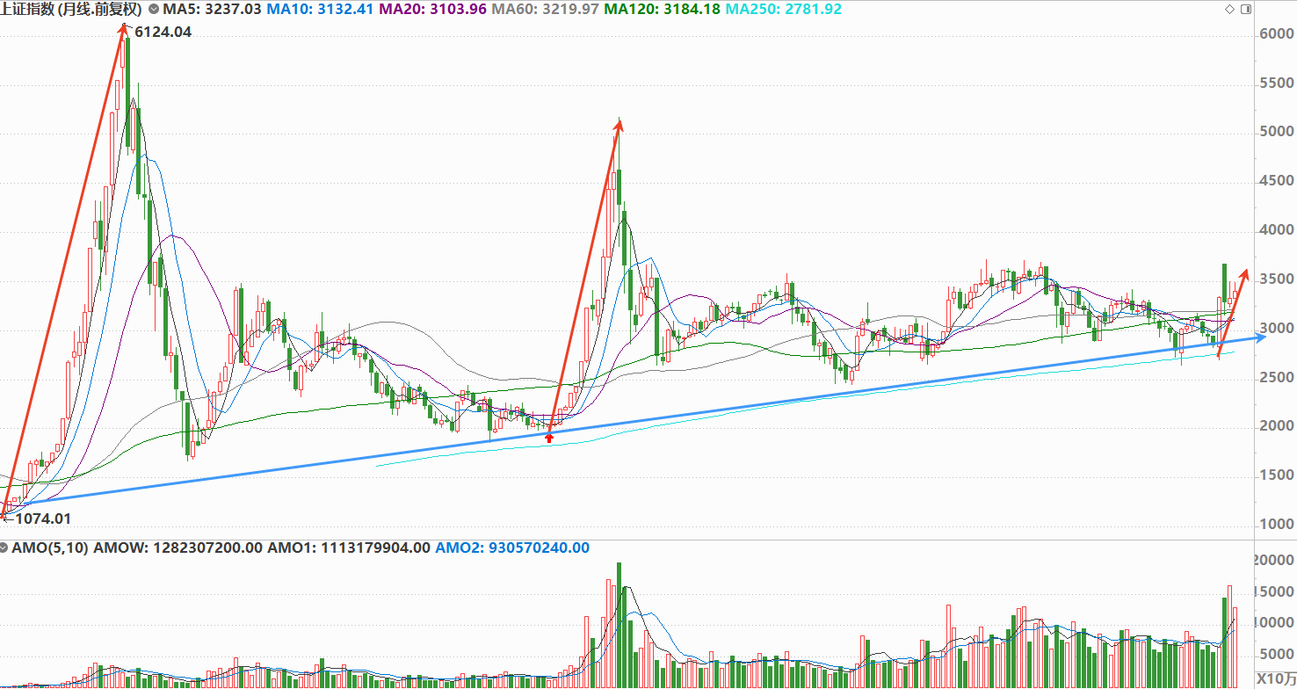Image resolution: width=1297 pixels, height=689 pixels.
Task: Click the 上证指数 (月线.前复权) chart title
Action: [72, 9]
